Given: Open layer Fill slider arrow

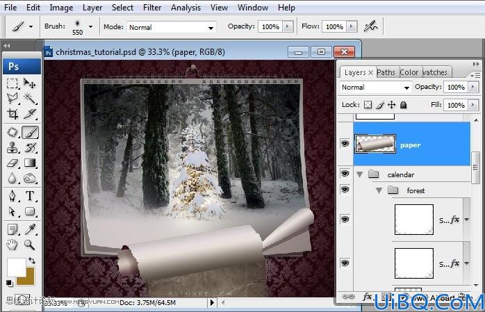Looking at the screenshot, I should [473, 105].
